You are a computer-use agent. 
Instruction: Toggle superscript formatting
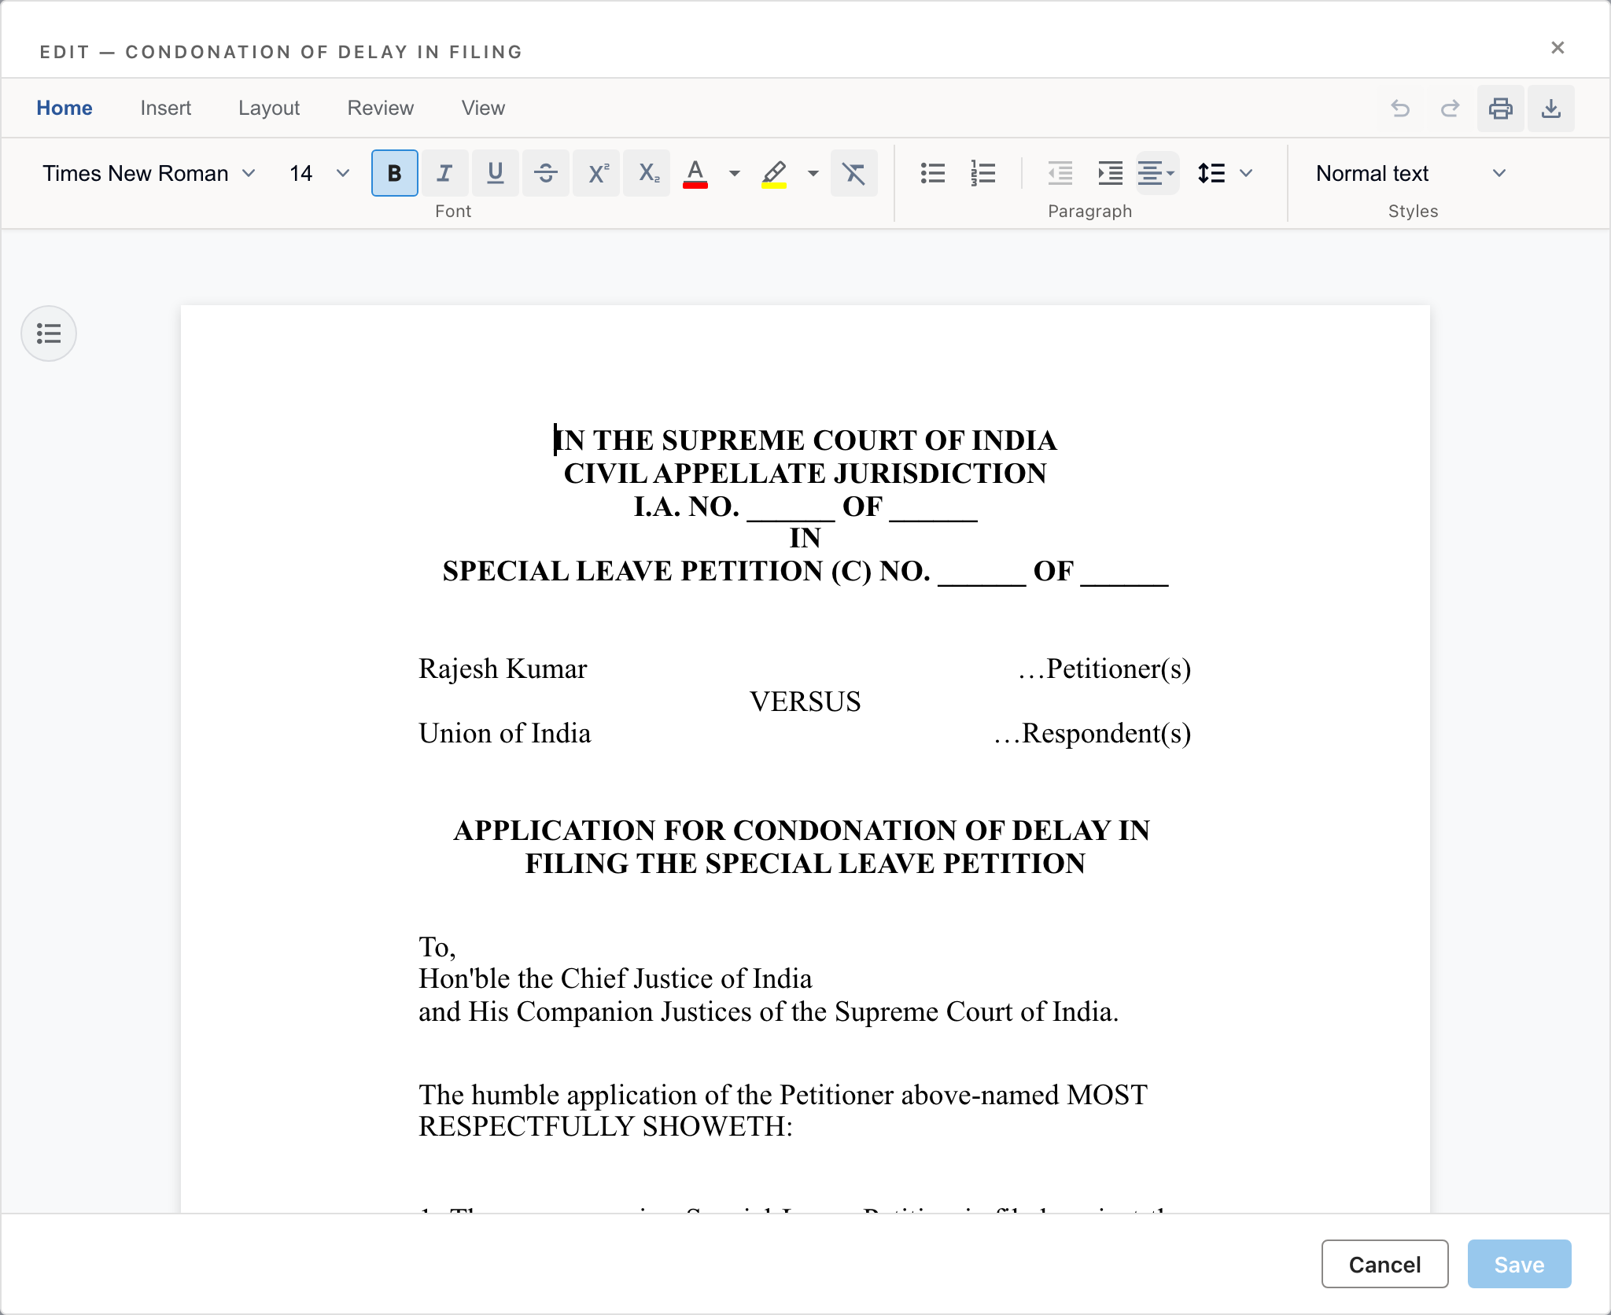click(x=597, y=173)
